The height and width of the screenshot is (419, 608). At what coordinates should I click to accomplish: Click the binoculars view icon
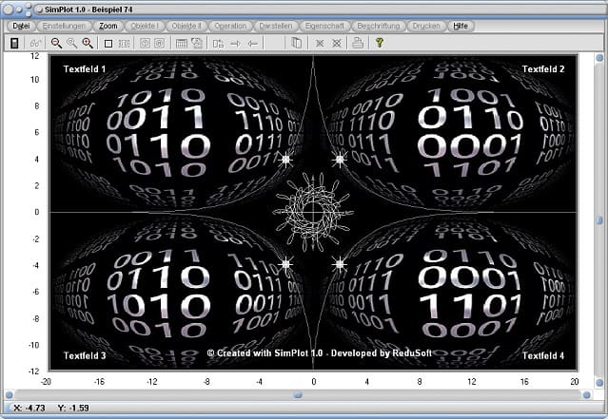[36, 43]
